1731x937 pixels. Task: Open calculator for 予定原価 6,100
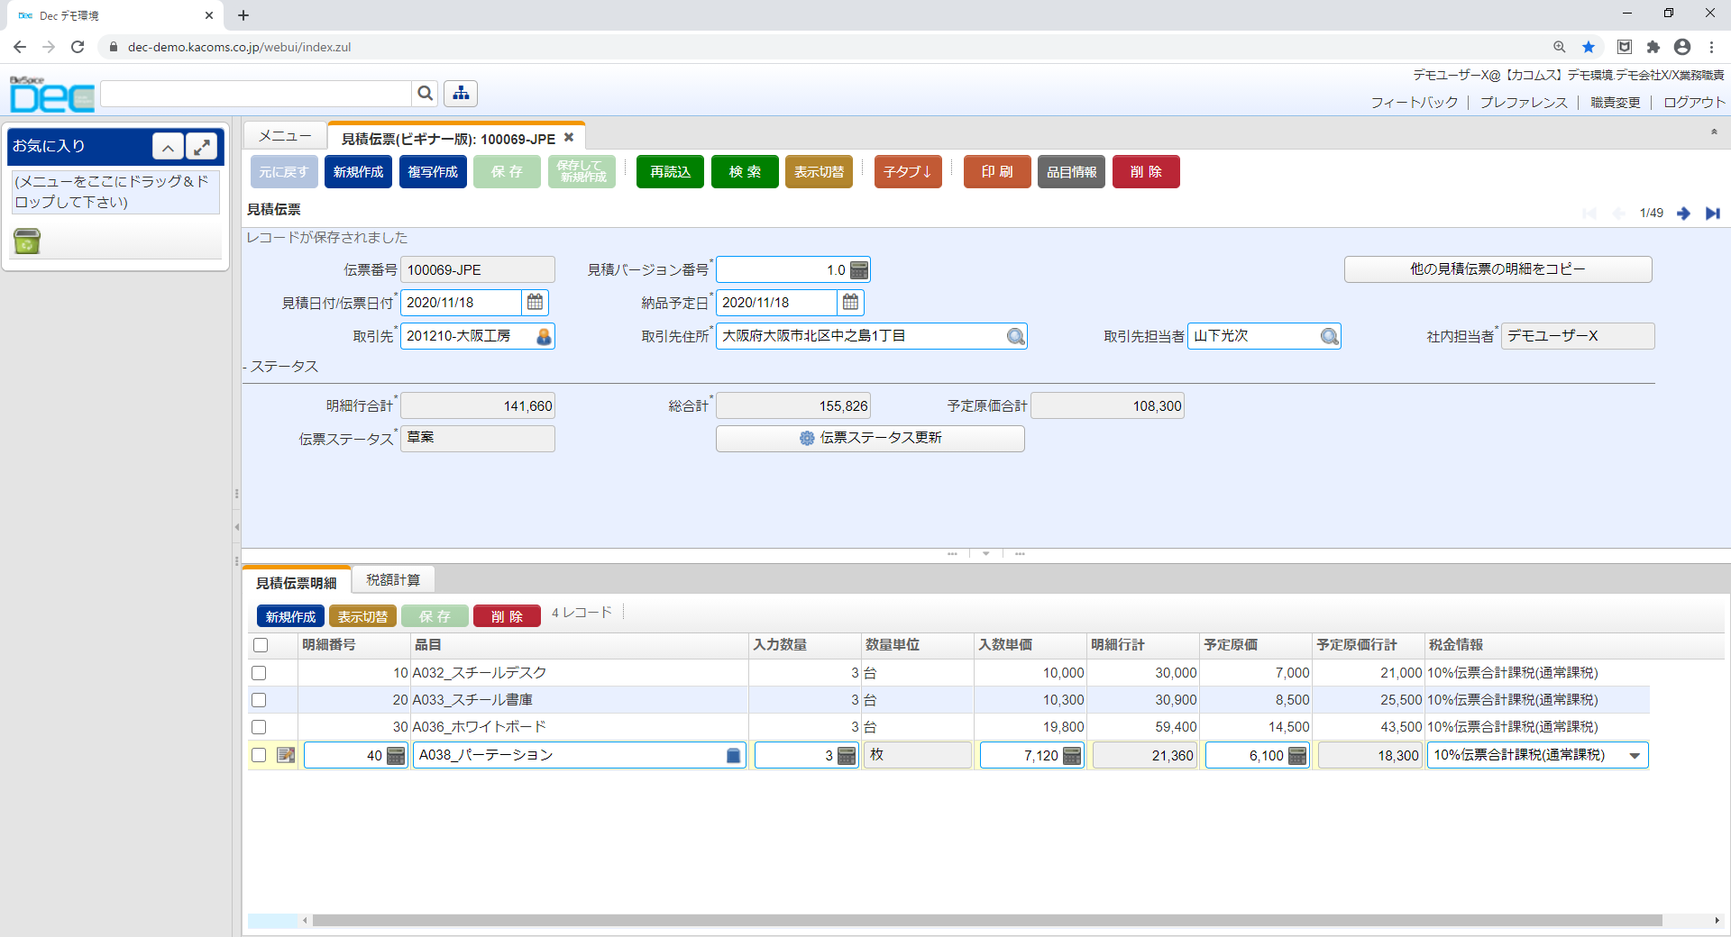coord(1297,756)
